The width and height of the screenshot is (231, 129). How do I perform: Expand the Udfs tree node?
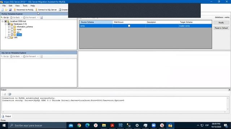6,37
